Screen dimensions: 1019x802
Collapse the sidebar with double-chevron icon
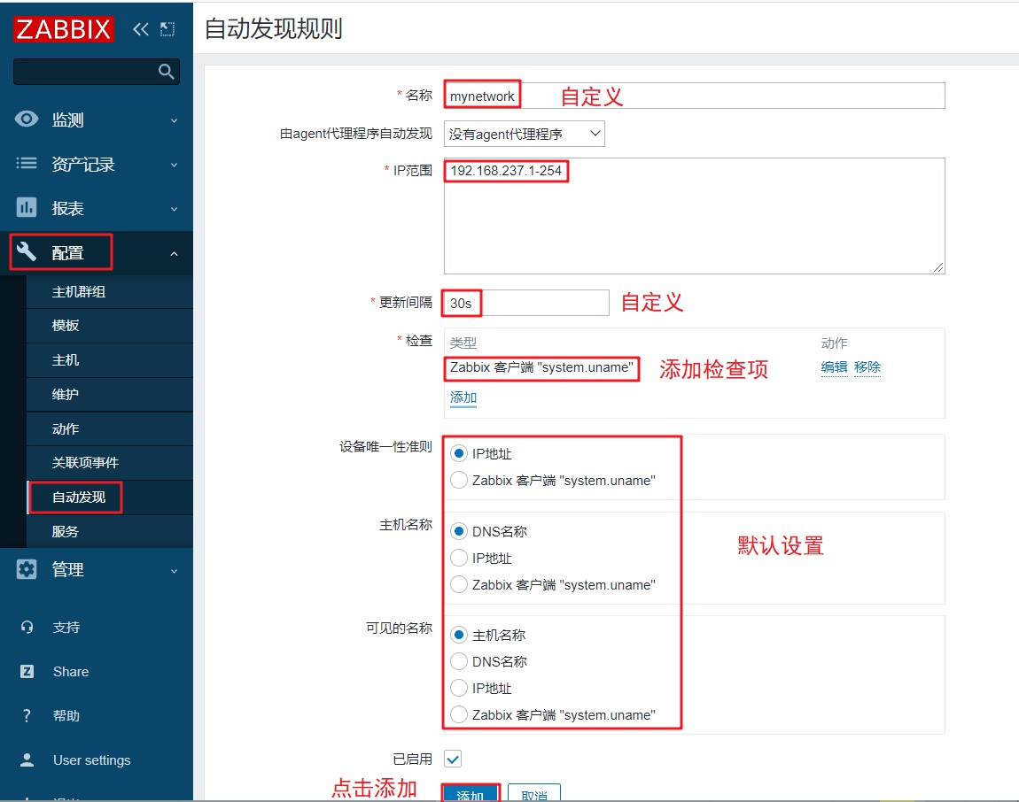140,29
